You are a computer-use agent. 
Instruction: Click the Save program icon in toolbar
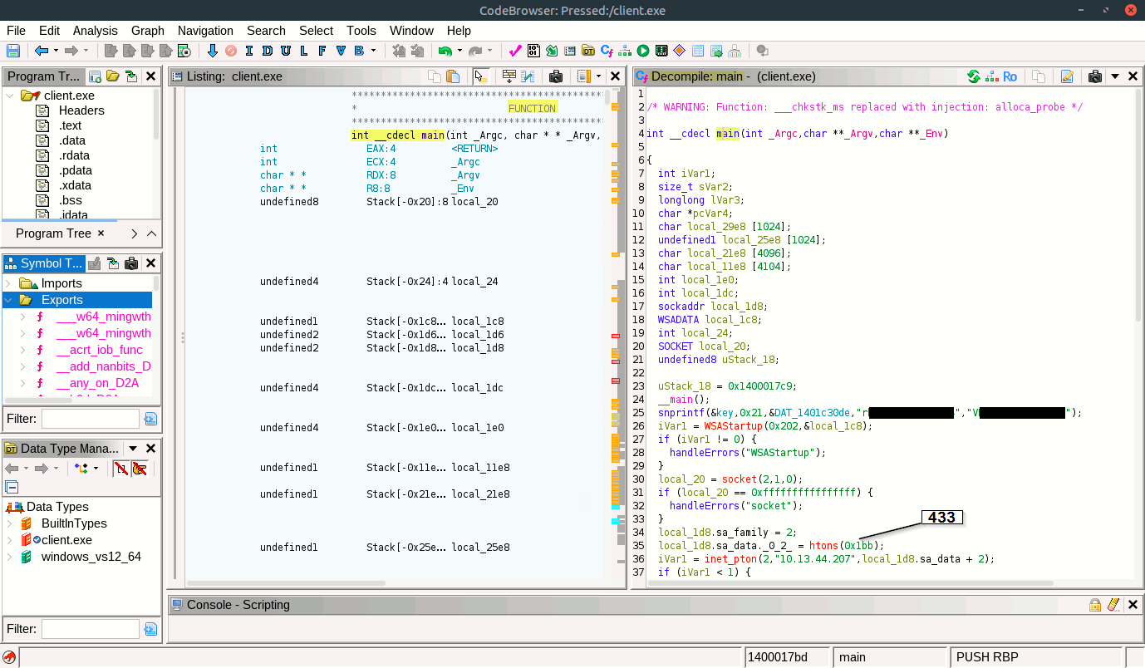pos(13,51)
